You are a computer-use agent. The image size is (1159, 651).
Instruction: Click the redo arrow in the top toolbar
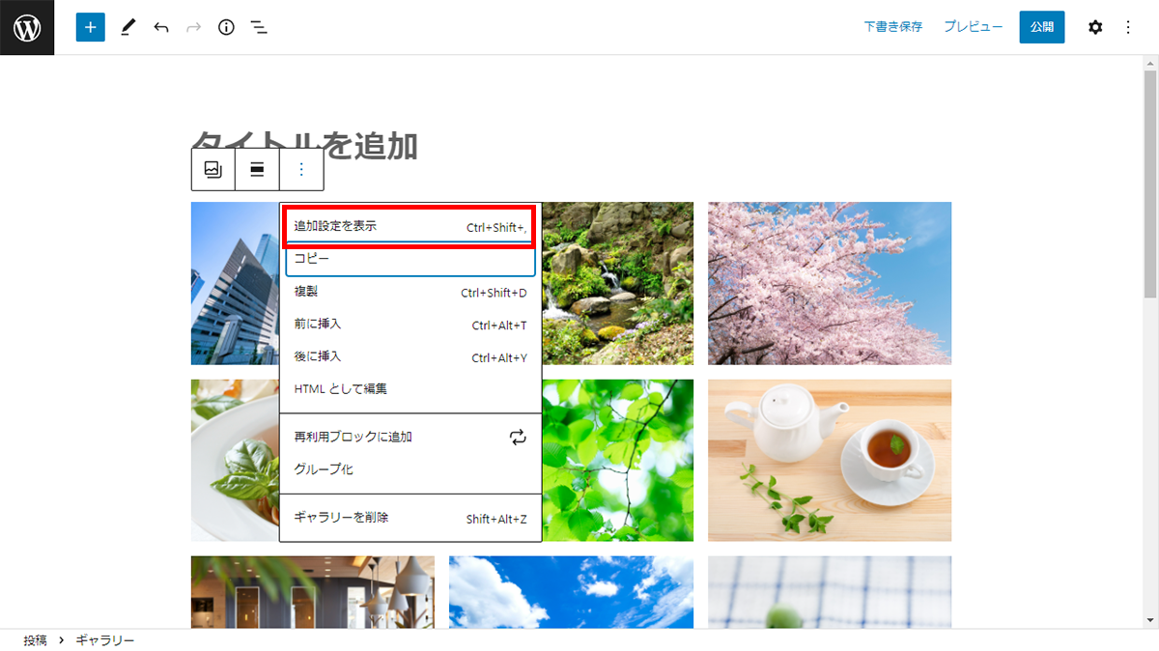[192, 27]
